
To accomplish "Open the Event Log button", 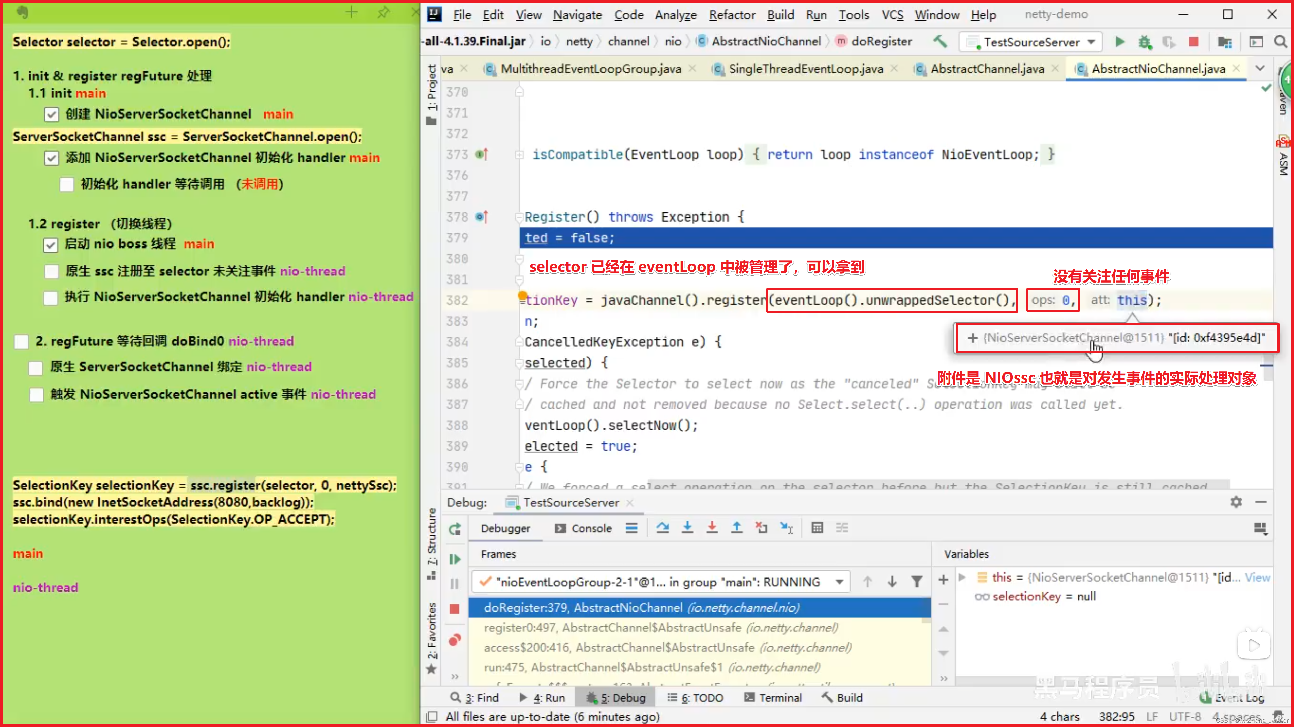I will click(x=1232, y=698).
